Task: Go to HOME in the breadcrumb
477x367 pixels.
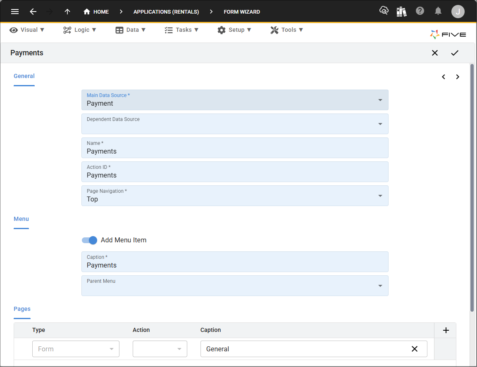Action: tap(96, 12)
